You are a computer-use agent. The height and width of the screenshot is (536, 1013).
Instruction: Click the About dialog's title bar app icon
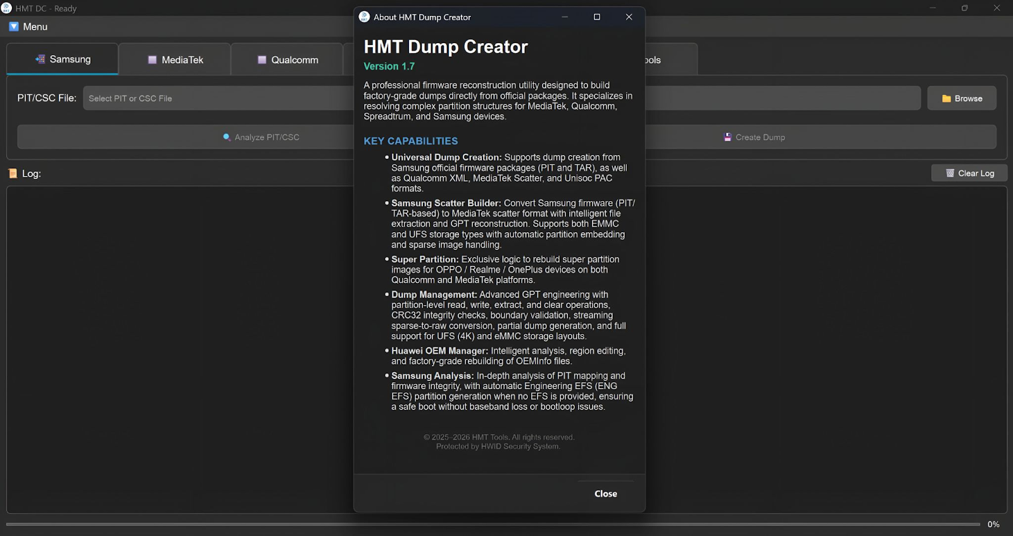pyautogui.click(x=364, y=17)
